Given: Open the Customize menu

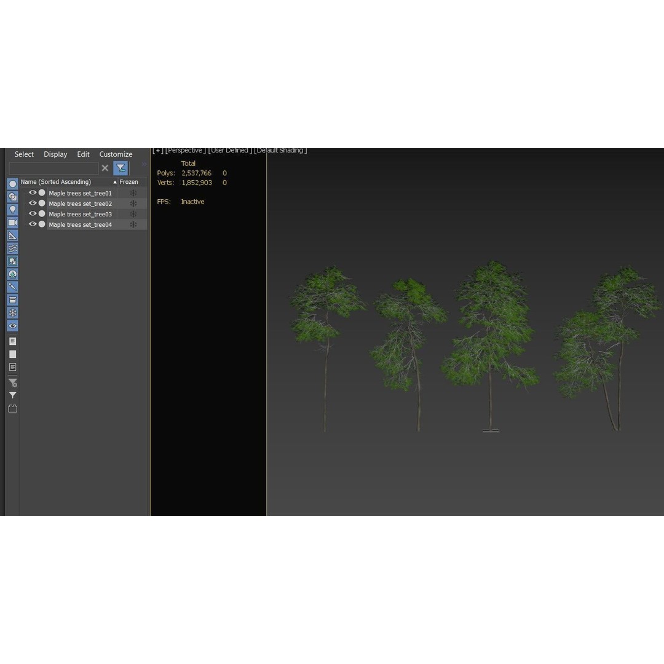Looking at the screenshot, I should coord(116,154).
